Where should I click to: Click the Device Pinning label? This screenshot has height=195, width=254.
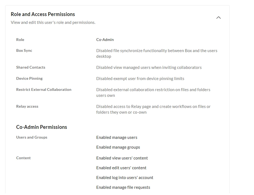pyautogui.click(x=29, y=78)
